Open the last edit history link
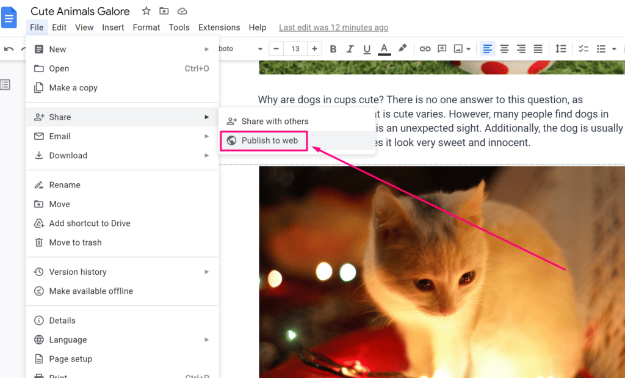Viewport: 625px width, 378px height. (x=334, y=27)
